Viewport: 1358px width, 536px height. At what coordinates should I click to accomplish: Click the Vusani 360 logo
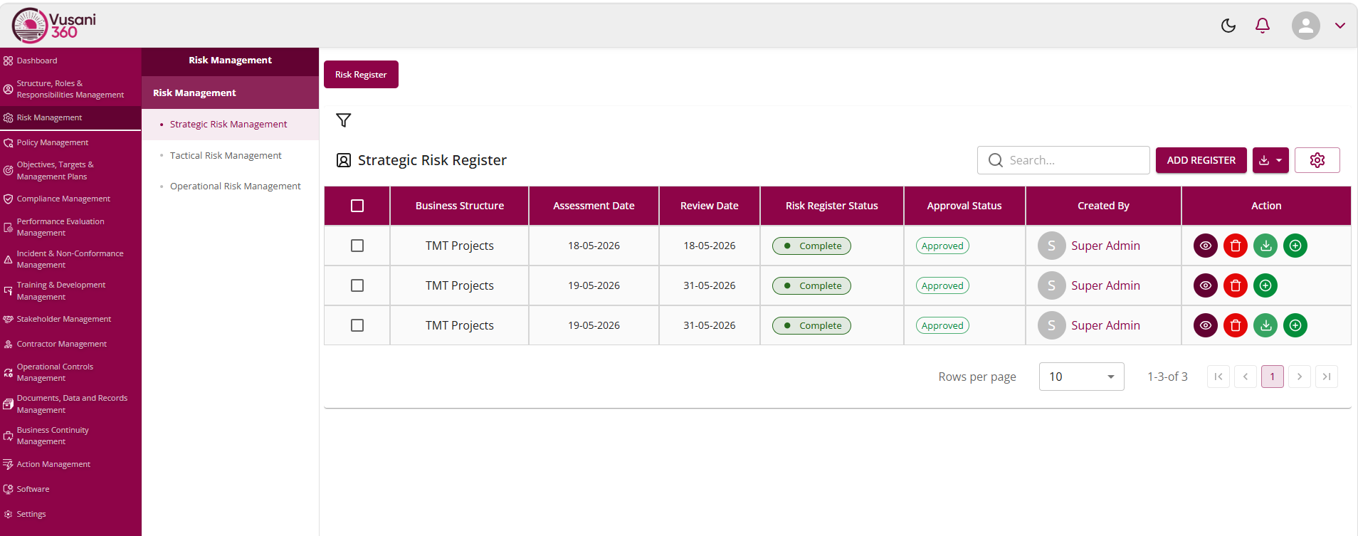tap(54, 26)
